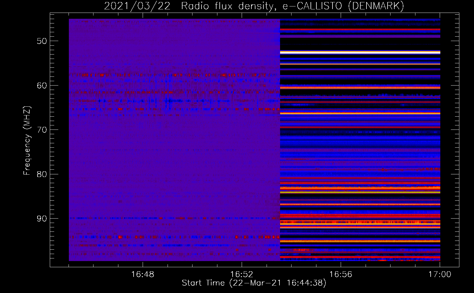
Task: Click the 80 frequency tick label
Action: pyautogui.click(x=42, y=174)
